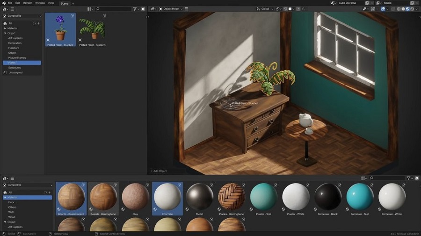Select the Sculptures catalog
The width and height of the screenshot is (421, 236).
[15, 67]
